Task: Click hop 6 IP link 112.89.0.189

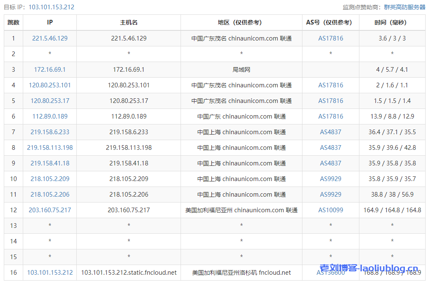Action: (x=50, y=116)
